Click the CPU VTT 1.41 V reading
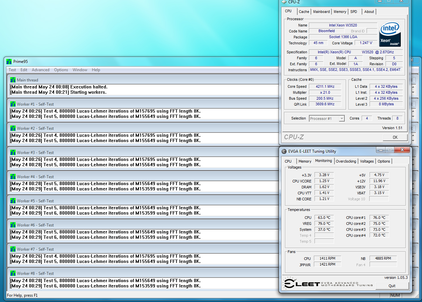The image size is (422, 302). click(x=324, y=193)
